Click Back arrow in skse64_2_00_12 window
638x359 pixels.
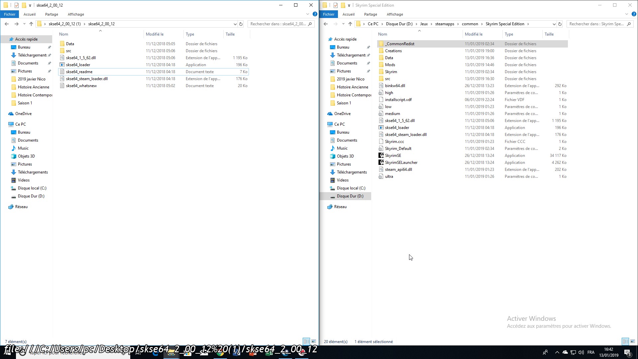click(x=7, y=24)
